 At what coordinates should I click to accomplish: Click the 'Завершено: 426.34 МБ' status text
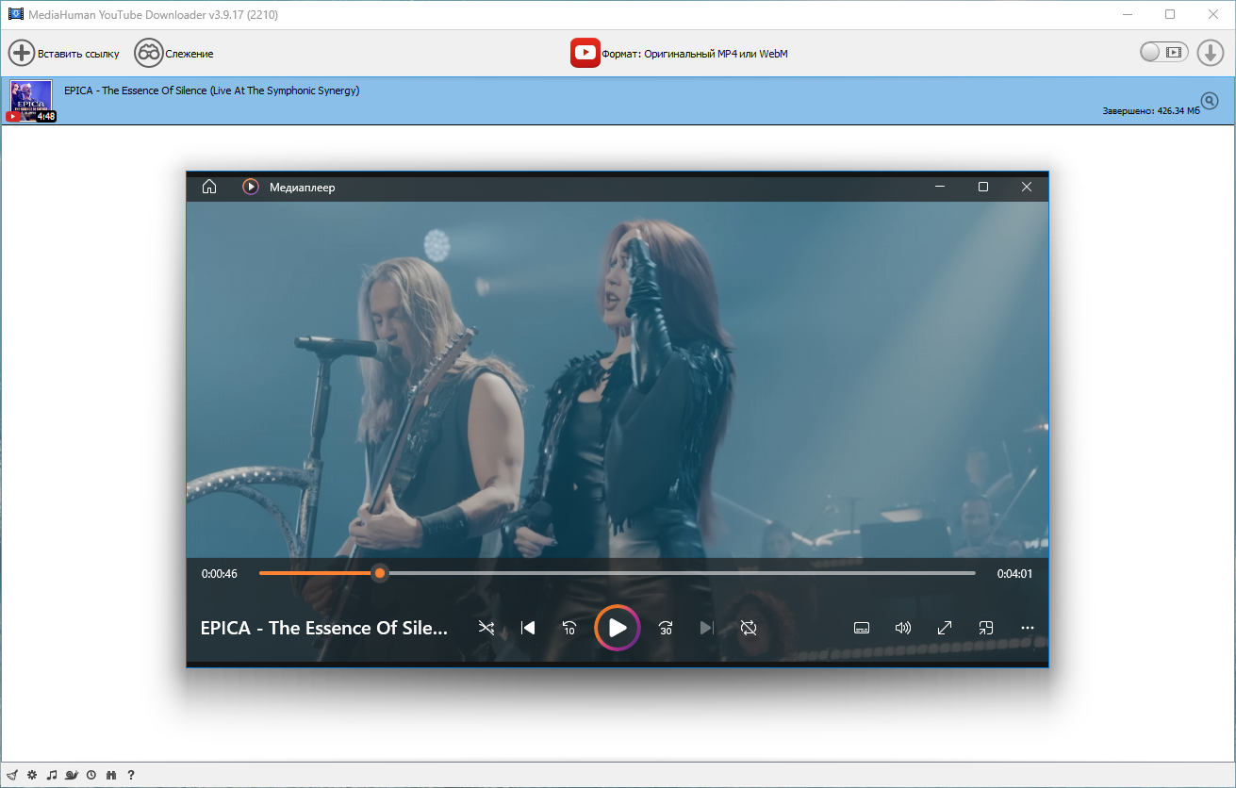click(x=1151, y=111)
